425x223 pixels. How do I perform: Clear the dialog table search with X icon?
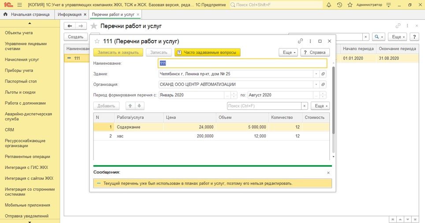point(304,106)
